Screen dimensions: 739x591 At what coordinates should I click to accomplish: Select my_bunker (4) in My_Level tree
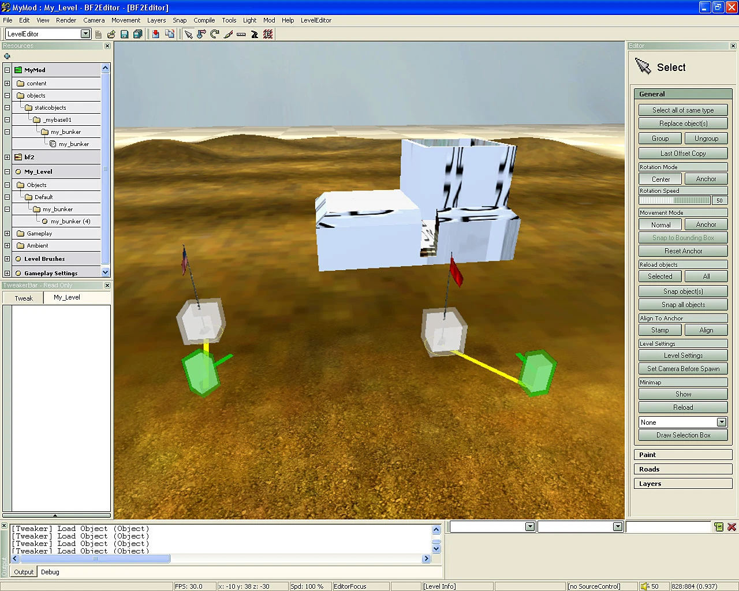pyautogui.click(x=70, y=222)
